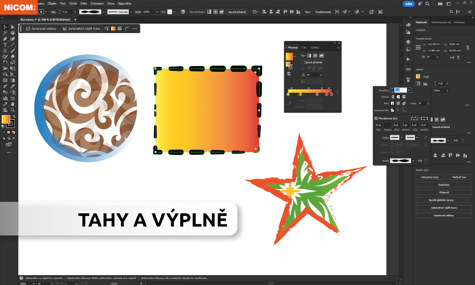
Task: Set round cap for stroke ends
Action: [398, 97]
